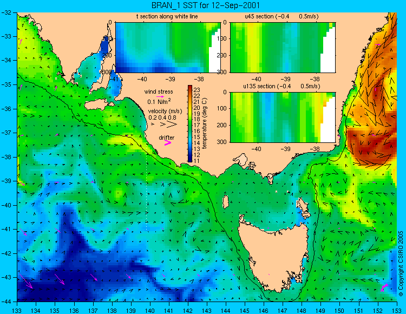This screenshot has height=314, width=406.
Task: Click '140' on the longitude axis
Action: point(150,310)
